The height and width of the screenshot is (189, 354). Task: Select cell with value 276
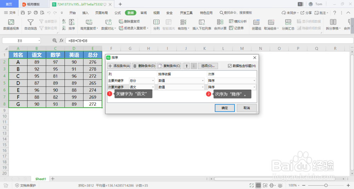pos(92,62)
